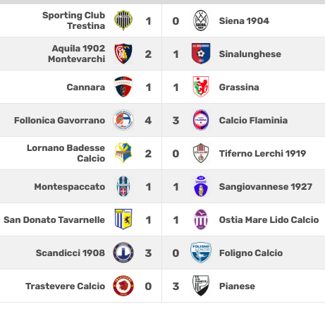
Task: Click the Trastevere Calcio team name
Action: point(66,286)
